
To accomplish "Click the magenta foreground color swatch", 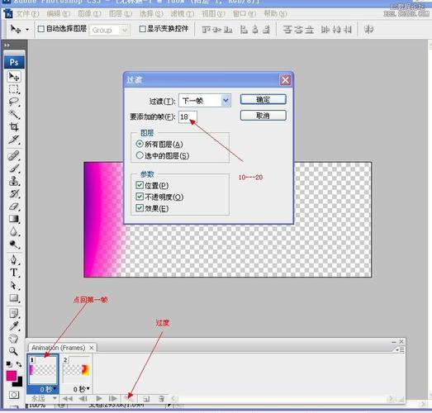I will pos(11,376).
